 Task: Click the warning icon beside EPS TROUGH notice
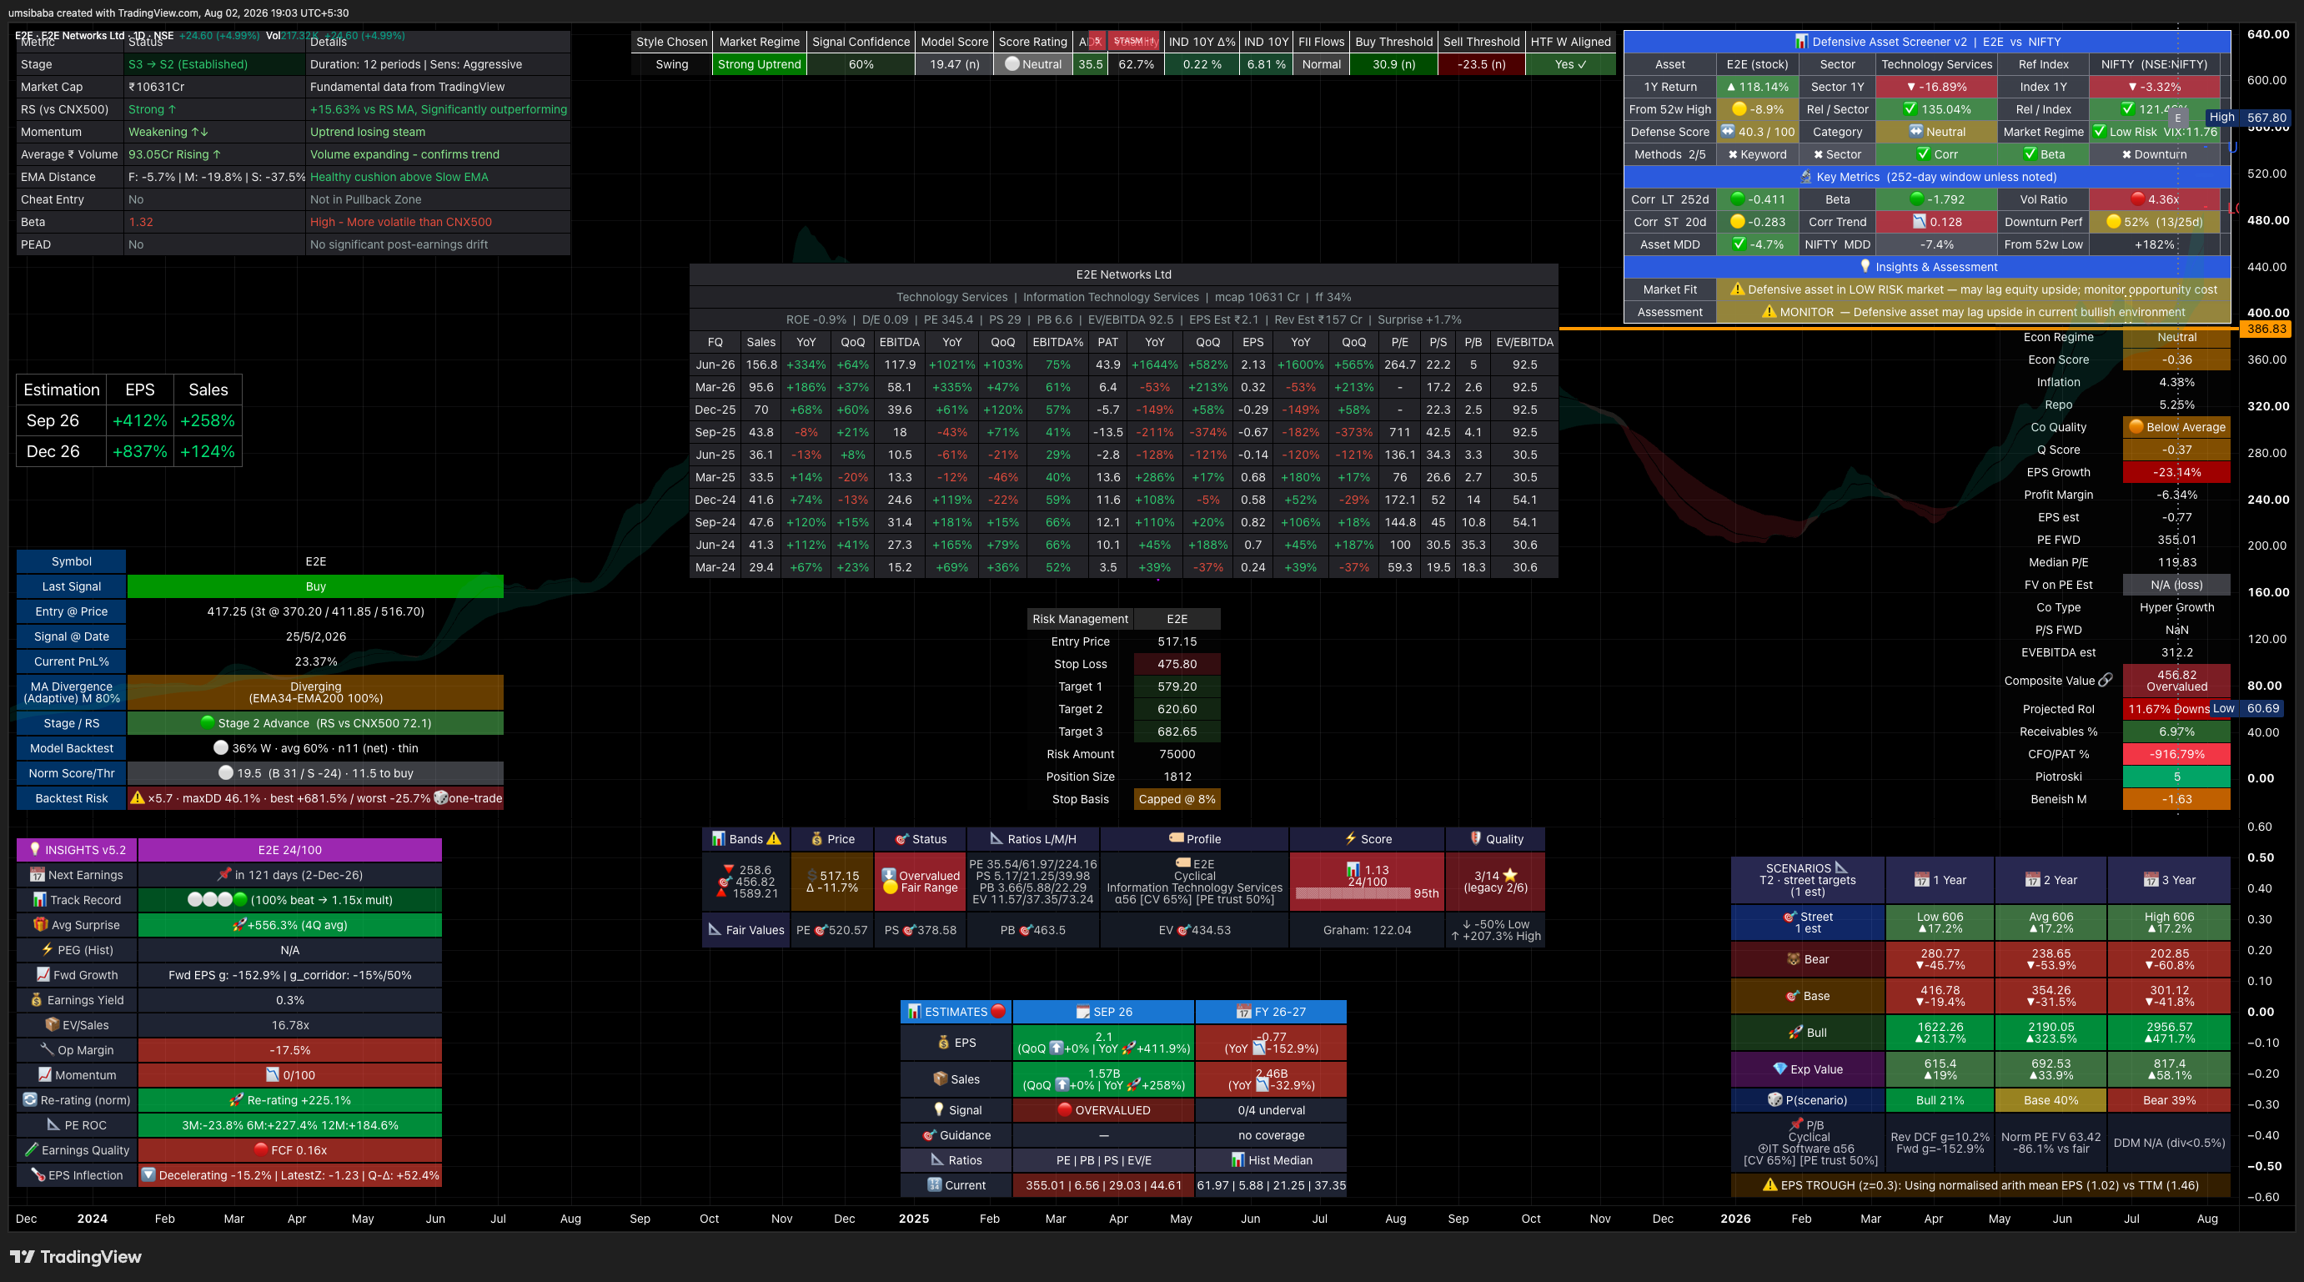1769,1184
